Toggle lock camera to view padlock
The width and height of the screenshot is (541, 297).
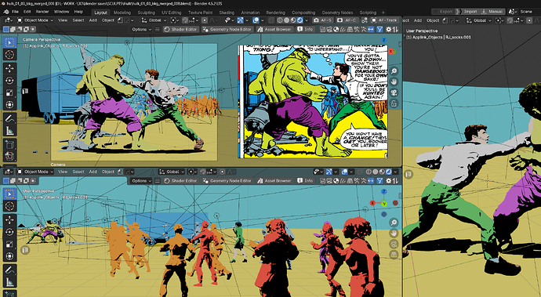(394, 103)
